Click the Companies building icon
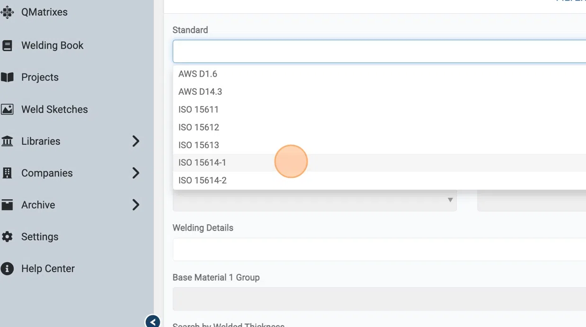586x327 pixels. click(7, 173)
